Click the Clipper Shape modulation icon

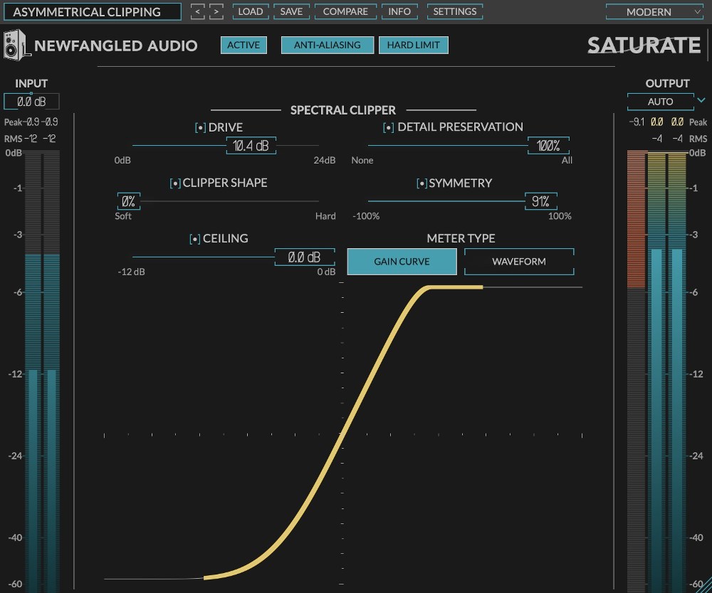tap(175, 183)
